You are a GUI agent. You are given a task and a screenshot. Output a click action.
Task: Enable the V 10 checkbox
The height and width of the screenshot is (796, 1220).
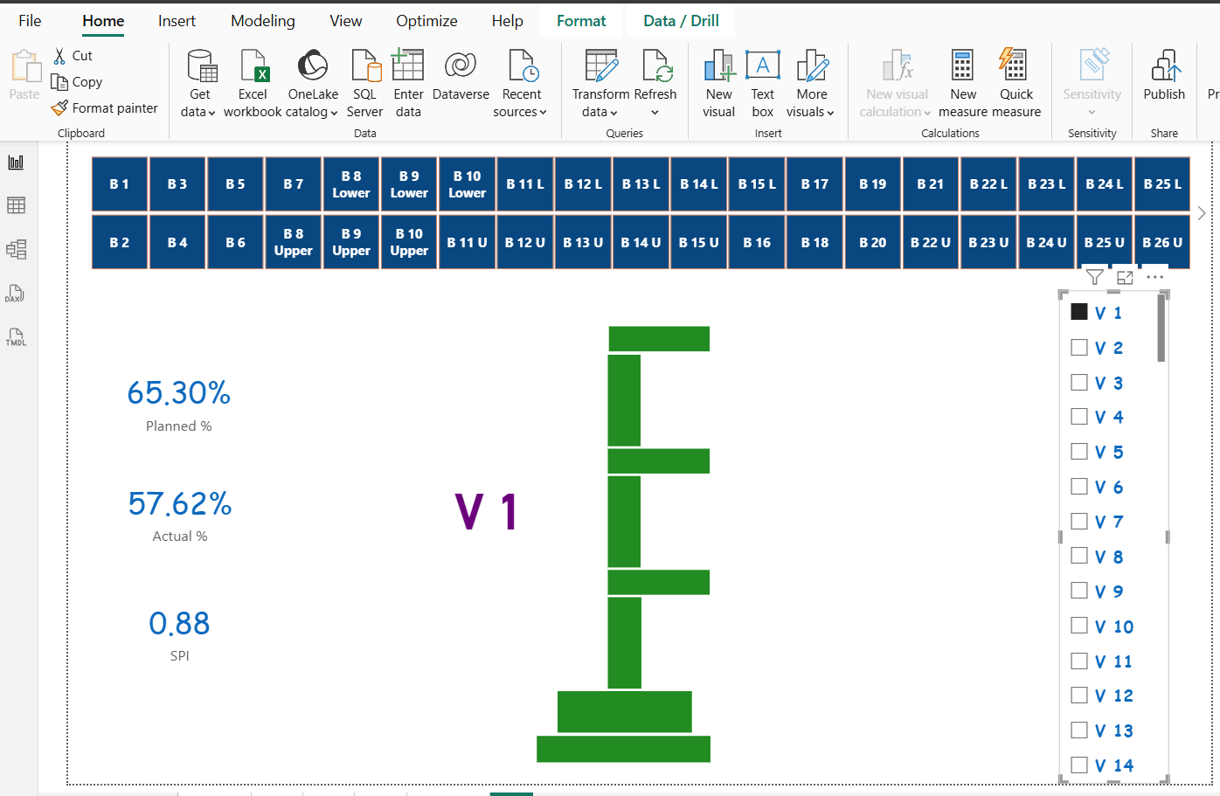[1079, 626]
